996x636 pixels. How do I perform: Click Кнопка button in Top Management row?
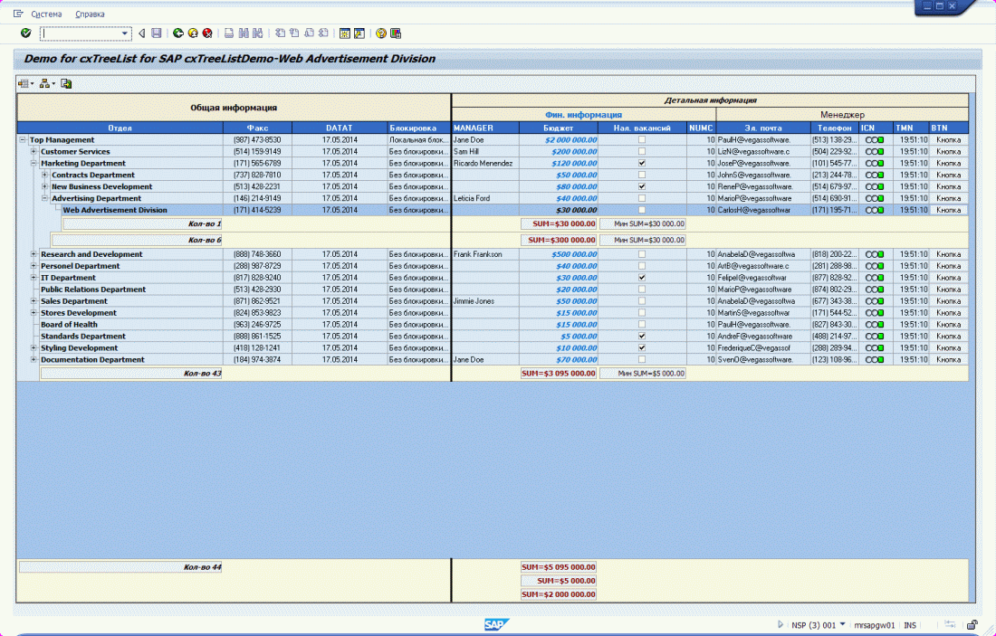949,139
